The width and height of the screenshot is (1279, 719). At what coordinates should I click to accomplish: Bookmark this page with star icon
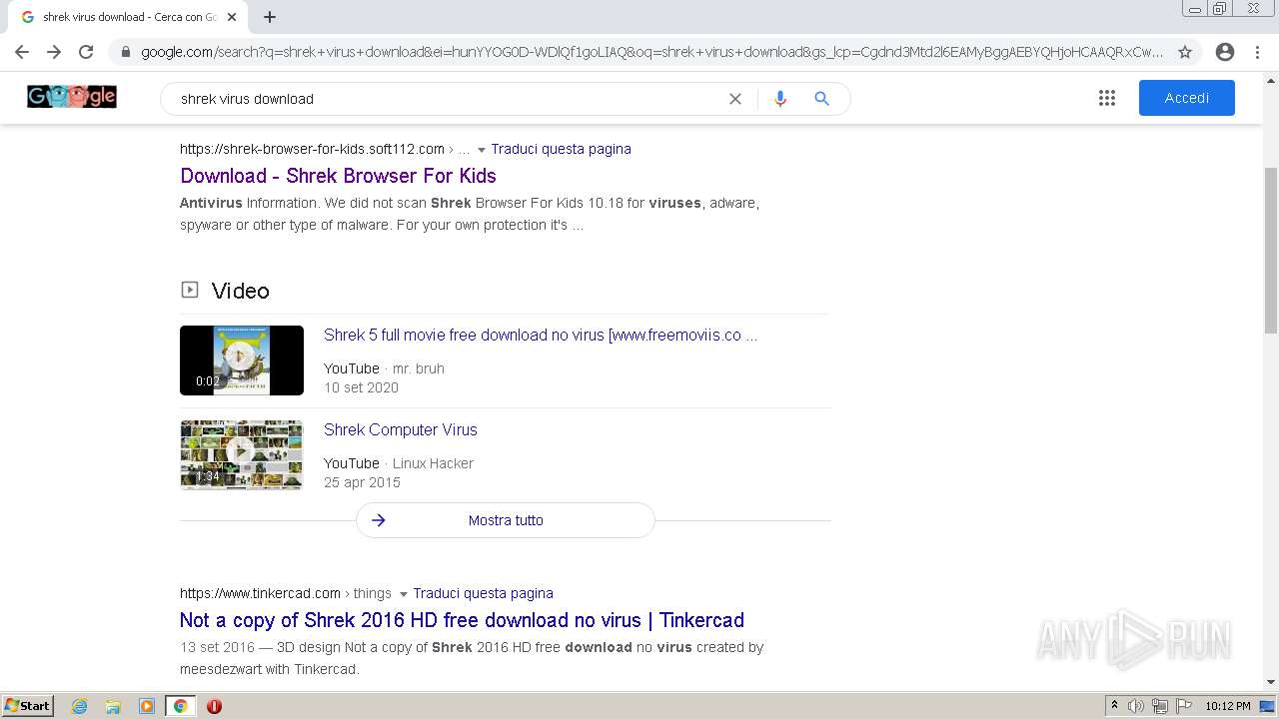point(1185,52)
